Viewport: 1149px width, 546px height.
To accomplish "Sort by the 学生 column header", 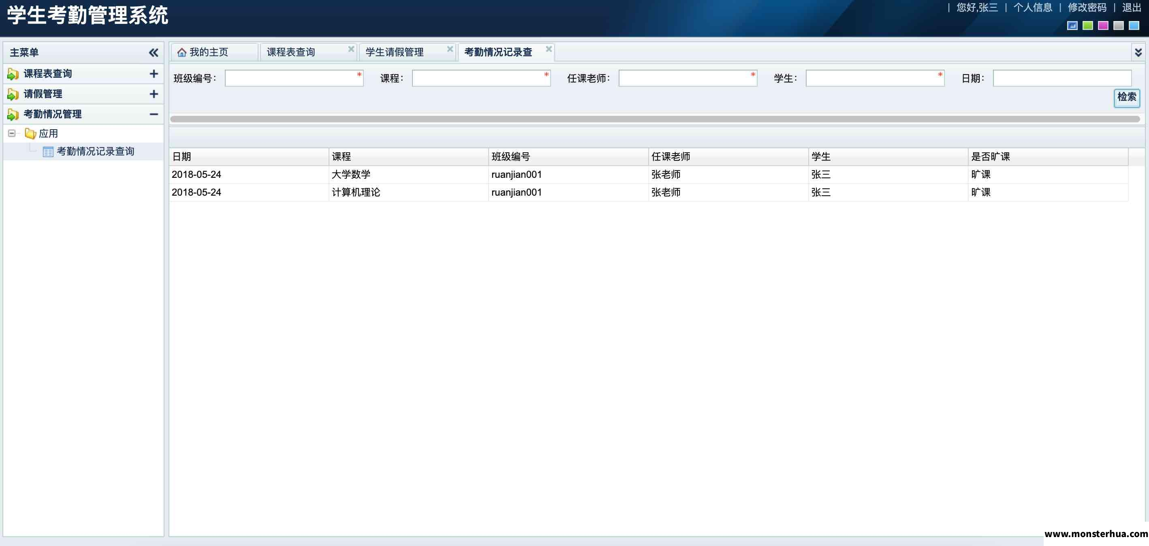I will [888, 157].
